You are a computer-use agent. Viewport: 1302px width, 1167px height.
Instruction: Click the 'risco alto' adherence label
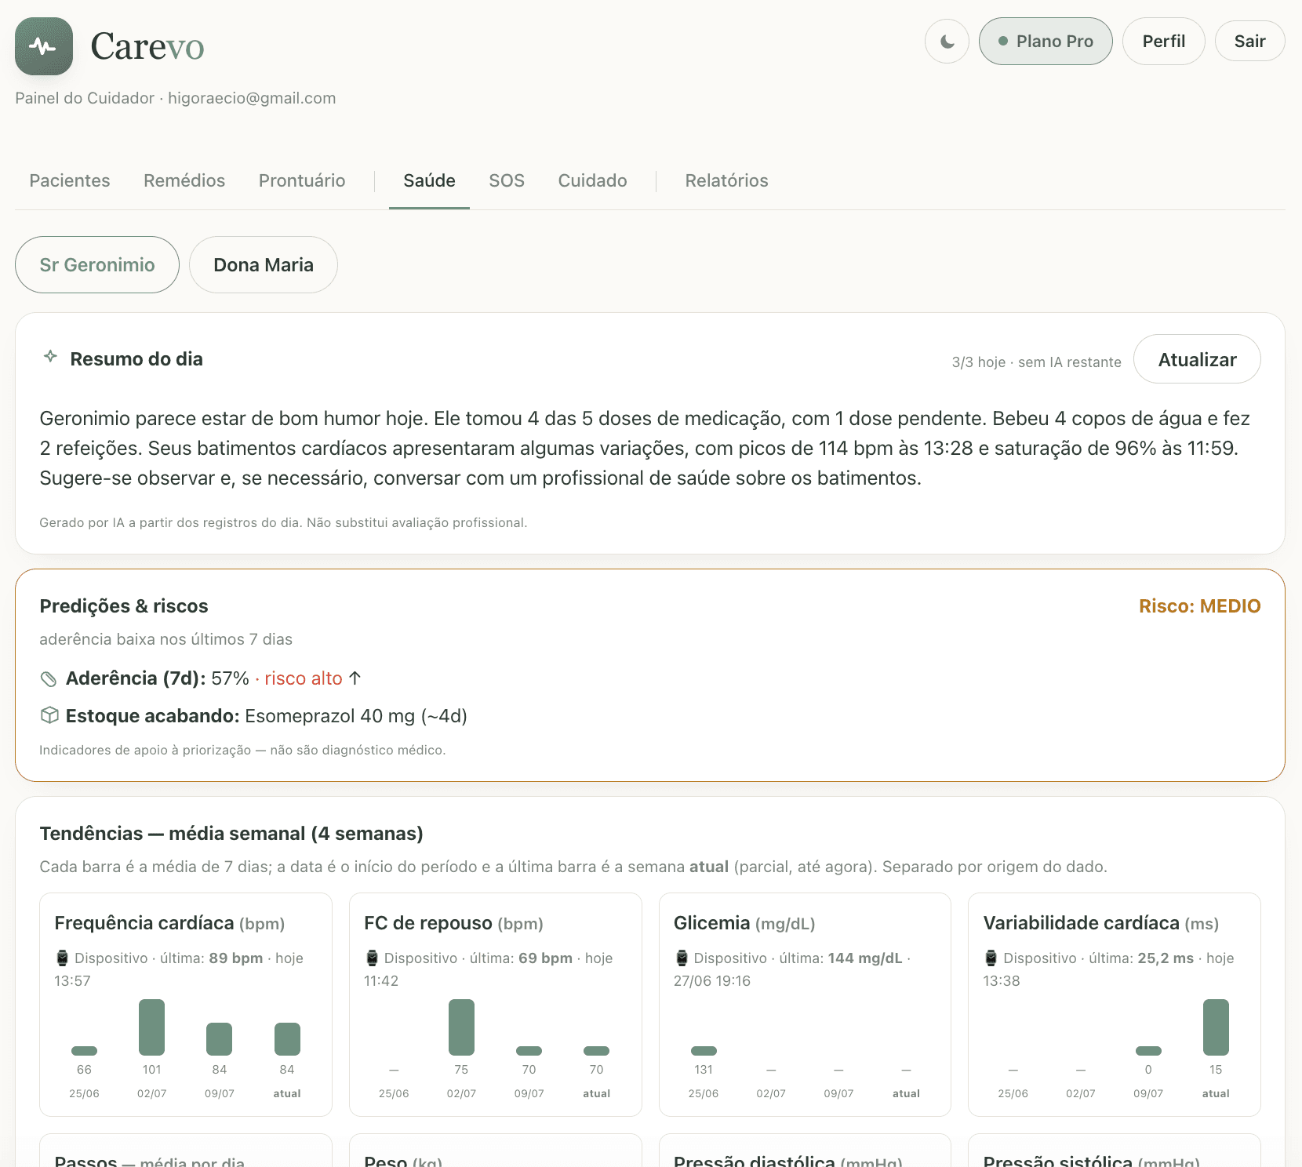(304, 678)
